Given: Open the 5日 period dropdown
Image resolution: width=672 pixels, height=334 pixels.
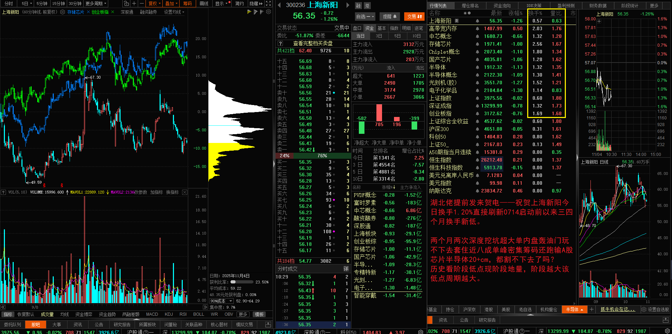Looking at the screenshot, I should [x=27, y=4].
